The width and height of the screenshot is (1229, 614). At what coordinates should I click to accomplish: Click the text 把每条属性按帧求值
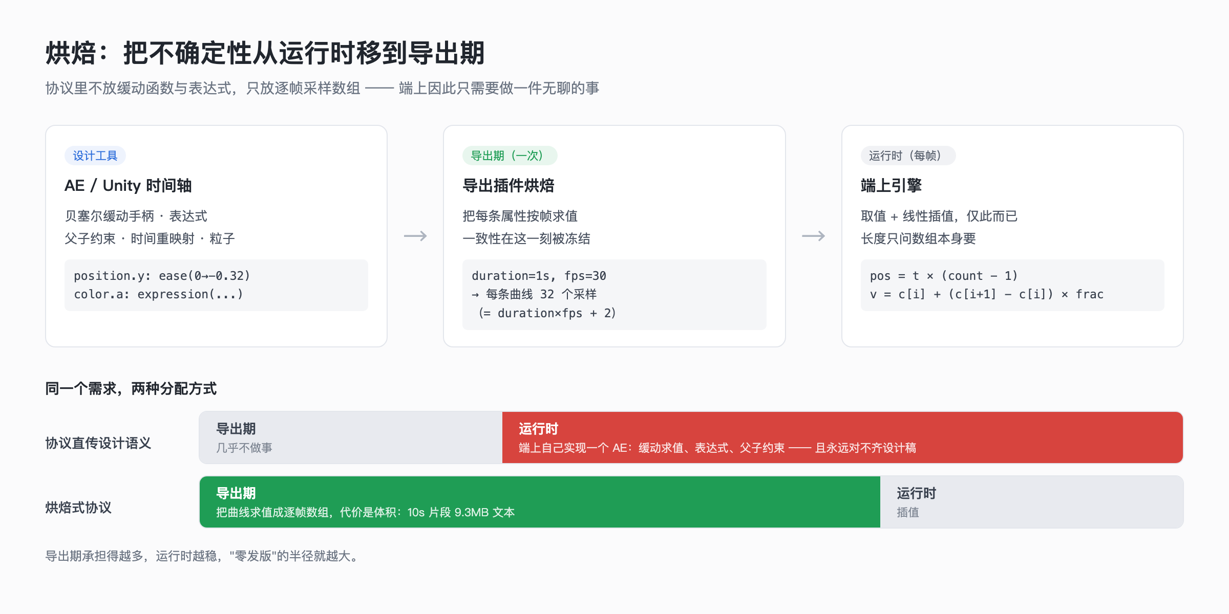pos(520,216)
